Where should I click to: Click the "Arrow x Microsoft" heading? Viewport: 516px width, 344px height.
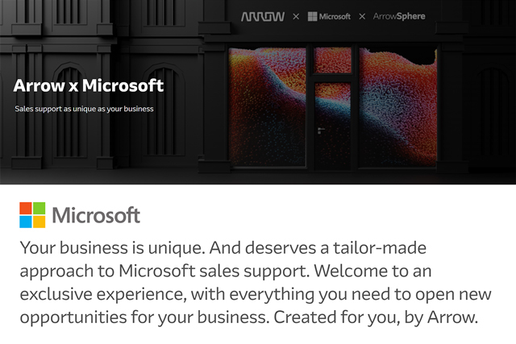pos(89,85)
